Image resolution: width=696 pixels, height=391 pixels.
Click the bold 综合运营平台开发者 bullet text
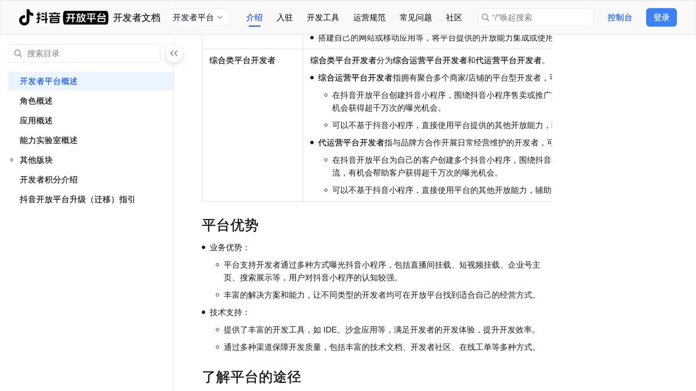tap(355, 78)
